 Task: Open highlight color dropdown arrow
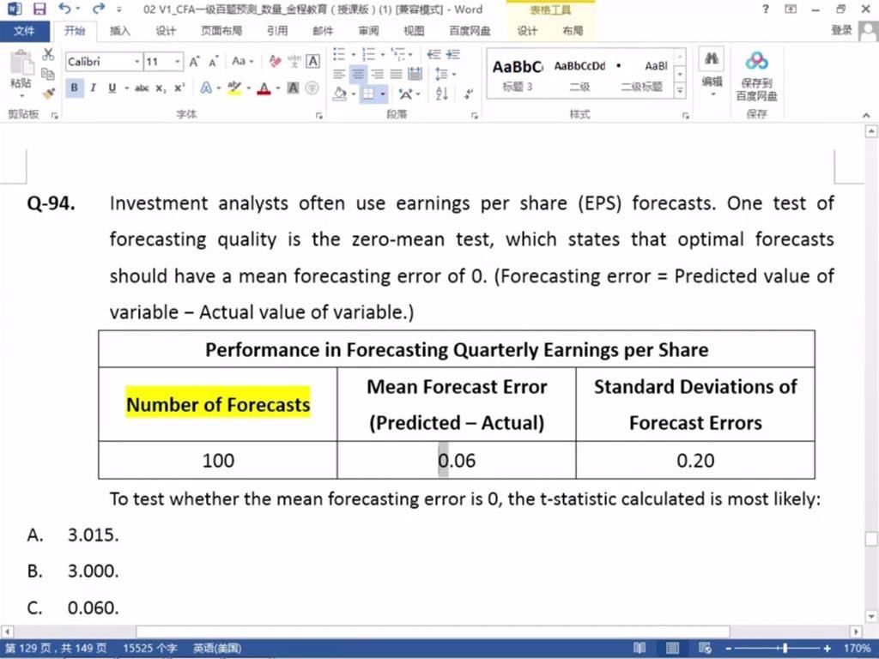click(248, 88)
